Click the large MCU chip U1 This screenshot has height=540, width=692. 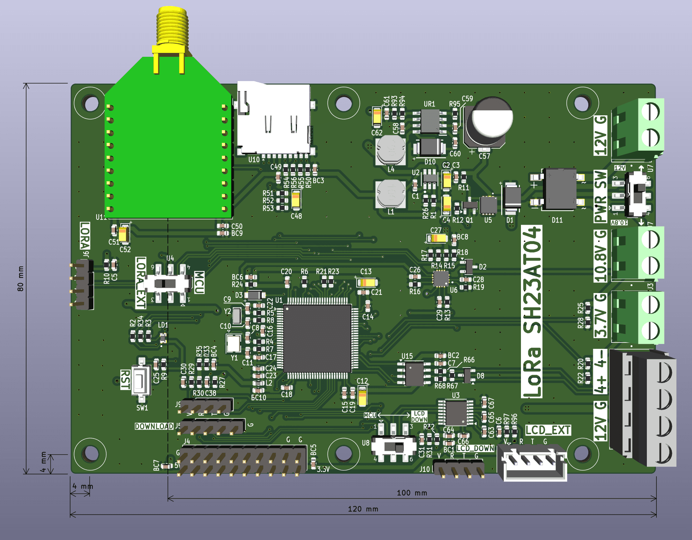(x=317, y=338)
